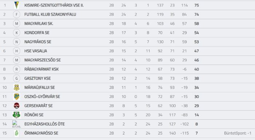
Task: Click the Nagyrákos SE 'N' badge
Action: click(x=17, y=42)
